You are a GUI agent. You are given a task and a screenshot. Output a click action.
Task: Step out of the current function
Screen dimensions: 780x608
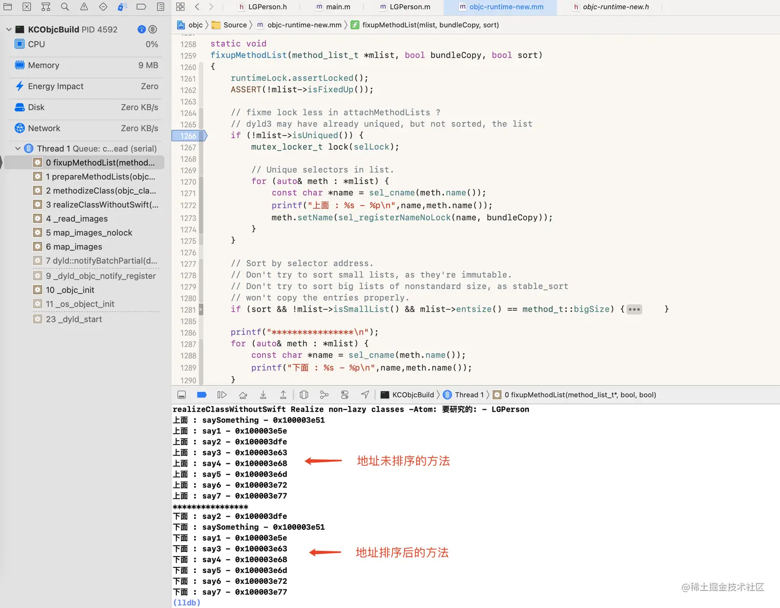[283, 395]
